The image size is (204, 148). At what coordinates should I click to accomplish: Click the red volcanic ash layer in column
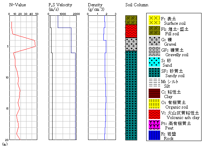[x=131, y=31]
